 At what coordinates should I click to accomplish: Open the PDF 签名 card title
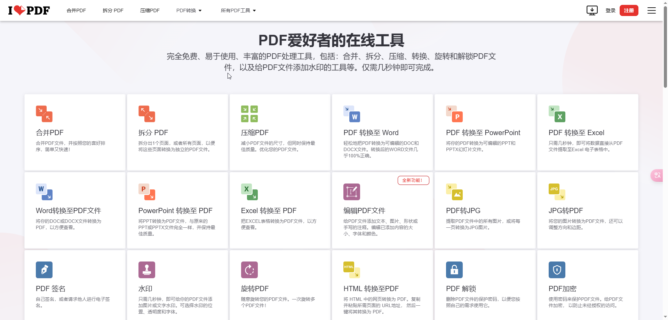(50, 289)
